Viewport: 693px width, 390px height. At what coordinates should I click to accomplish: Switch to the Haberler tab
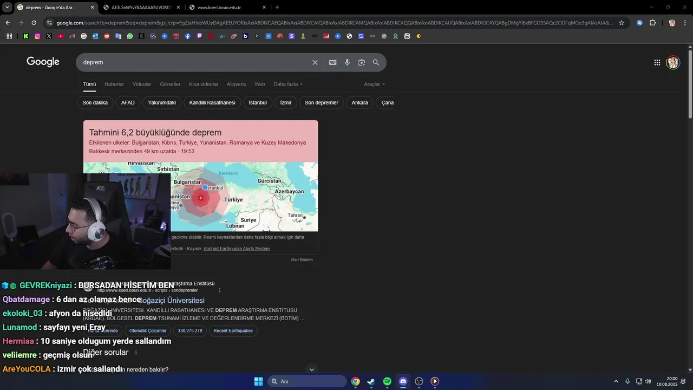[114, 84]
